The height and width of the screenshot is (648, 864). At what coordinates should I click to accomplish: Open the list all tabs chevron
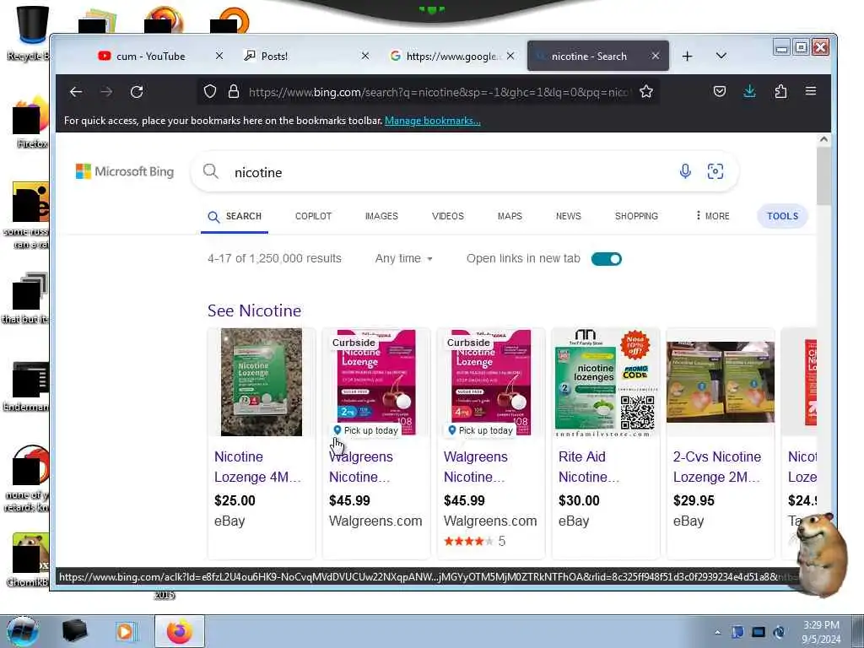721,57
